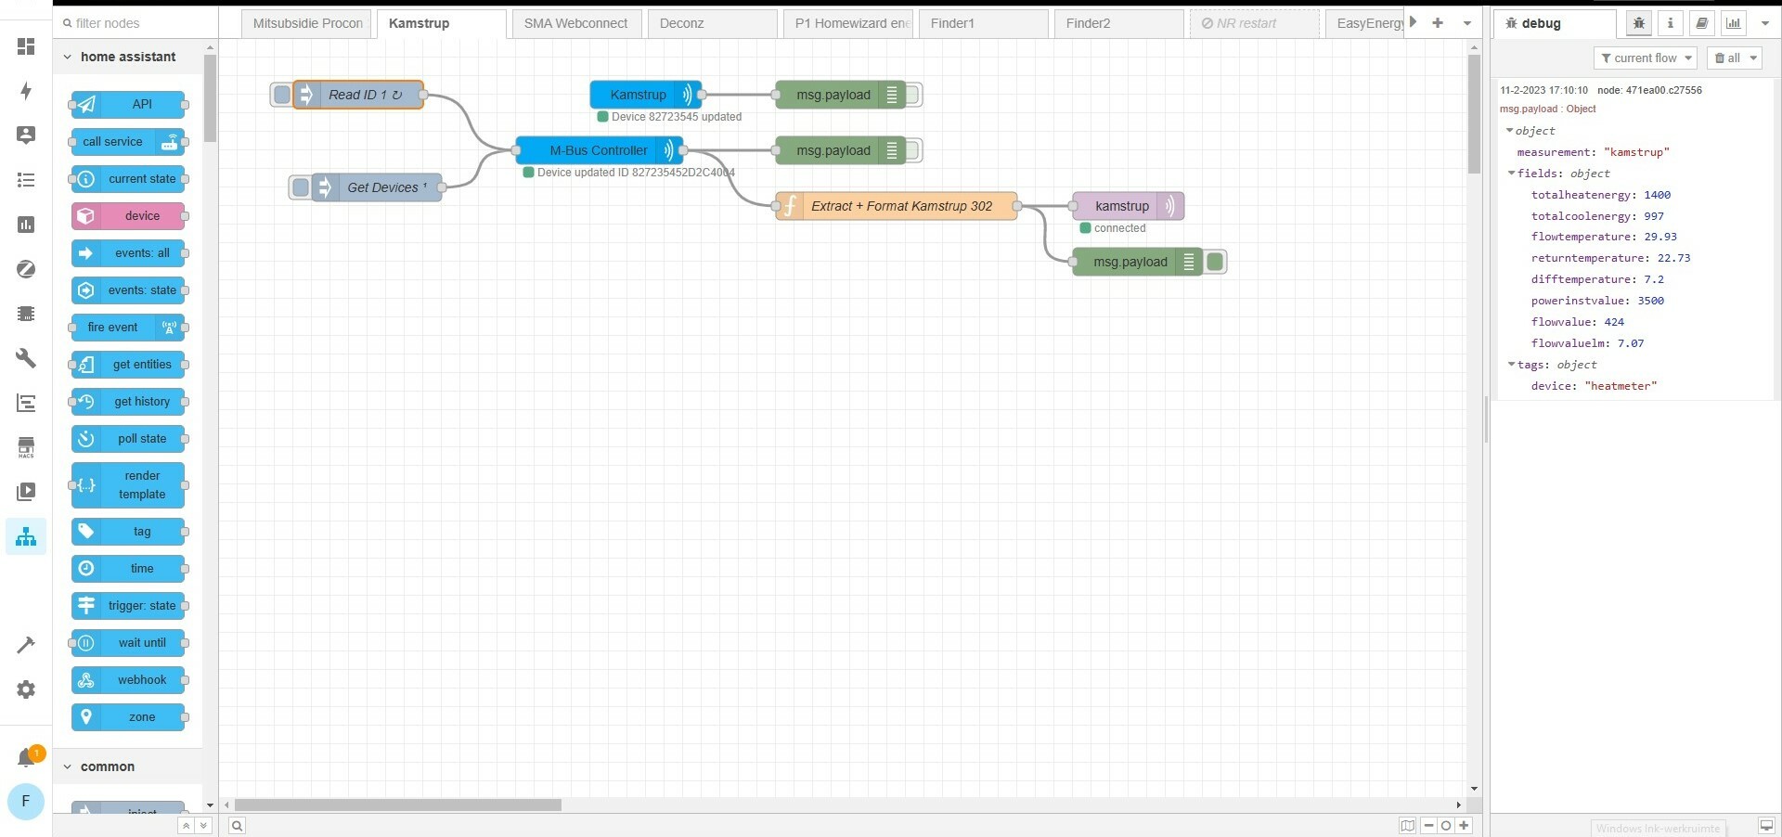Open the Energy lightning bolt icon

26,90
